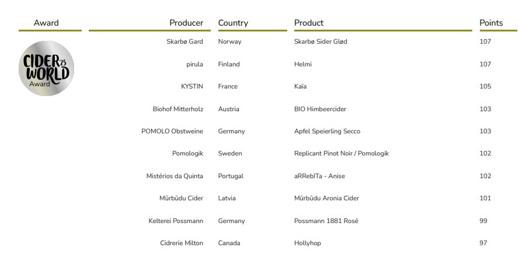Viewport: 519px width, 258px height.
Task: Click Replicant Pinot Noir / Pomologik product
Action: 341,153
